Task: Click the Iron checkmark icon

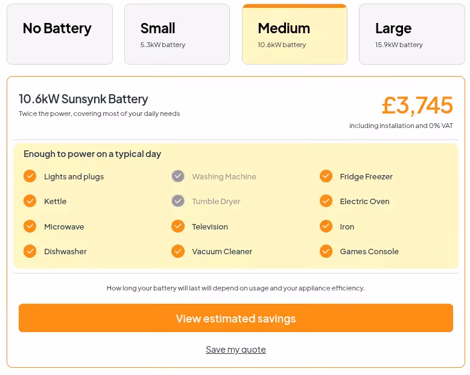Action: coord(326,226)
